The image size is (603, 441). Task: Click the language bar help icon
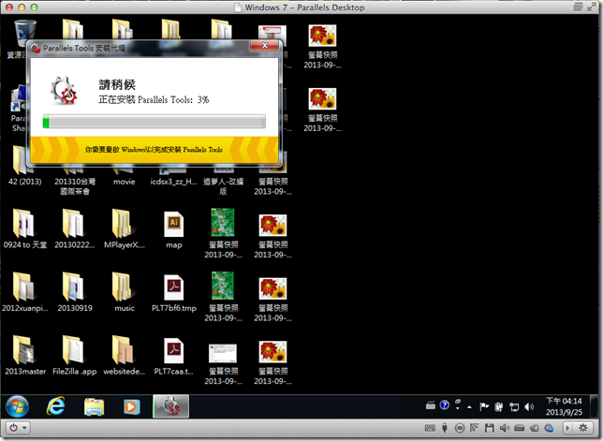[x=444, y=405]
